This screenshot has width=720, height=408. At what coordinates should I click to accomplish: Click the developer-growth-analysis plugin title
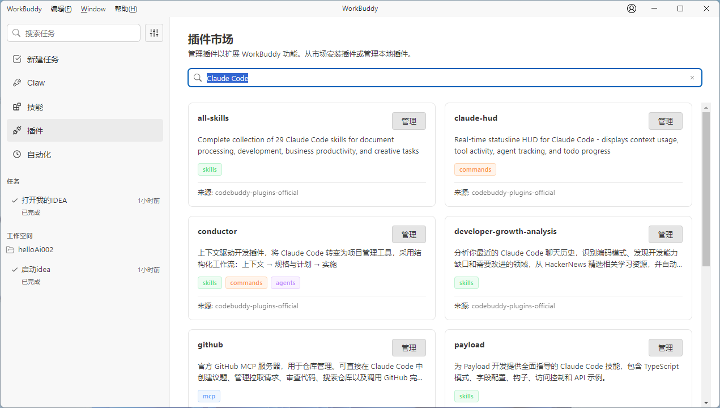tap(505, 231)
